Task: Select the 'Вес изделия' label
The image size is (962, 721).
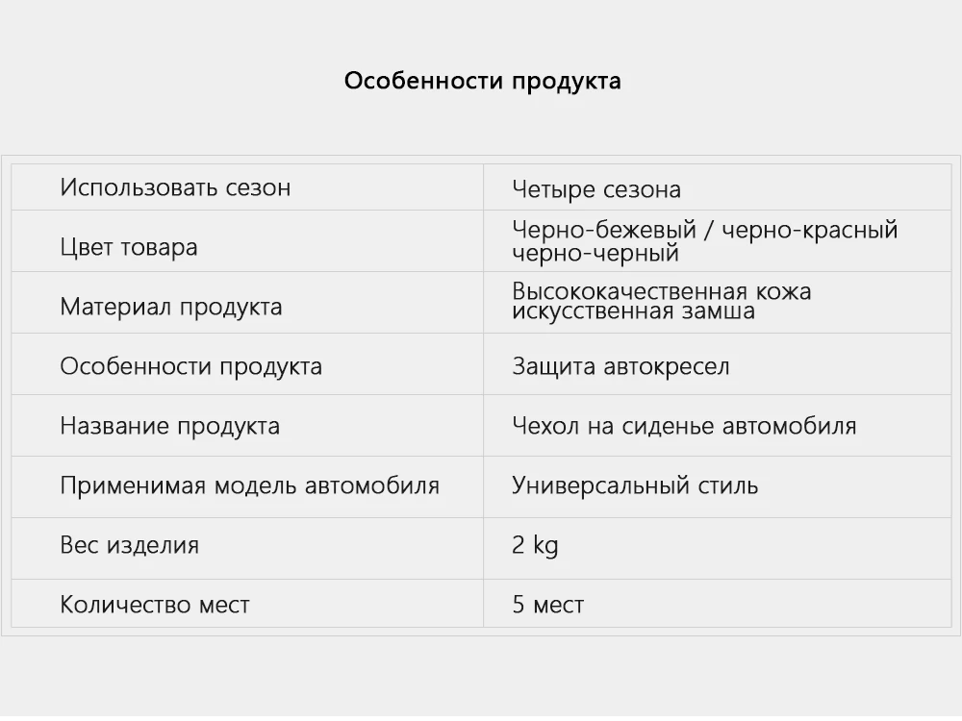Action: click(130, 545)
